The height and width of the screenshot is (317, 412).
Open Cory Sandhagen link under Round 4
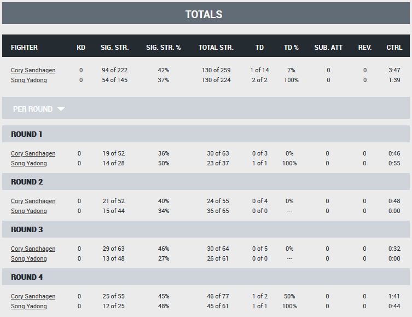pyautogui.click(x=33, y=296)
